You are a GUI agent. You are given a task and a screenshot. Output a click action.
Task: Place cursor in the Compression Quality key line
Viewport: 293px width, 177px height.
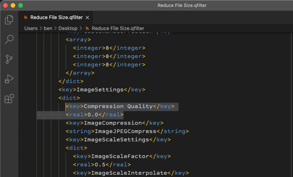120,107
